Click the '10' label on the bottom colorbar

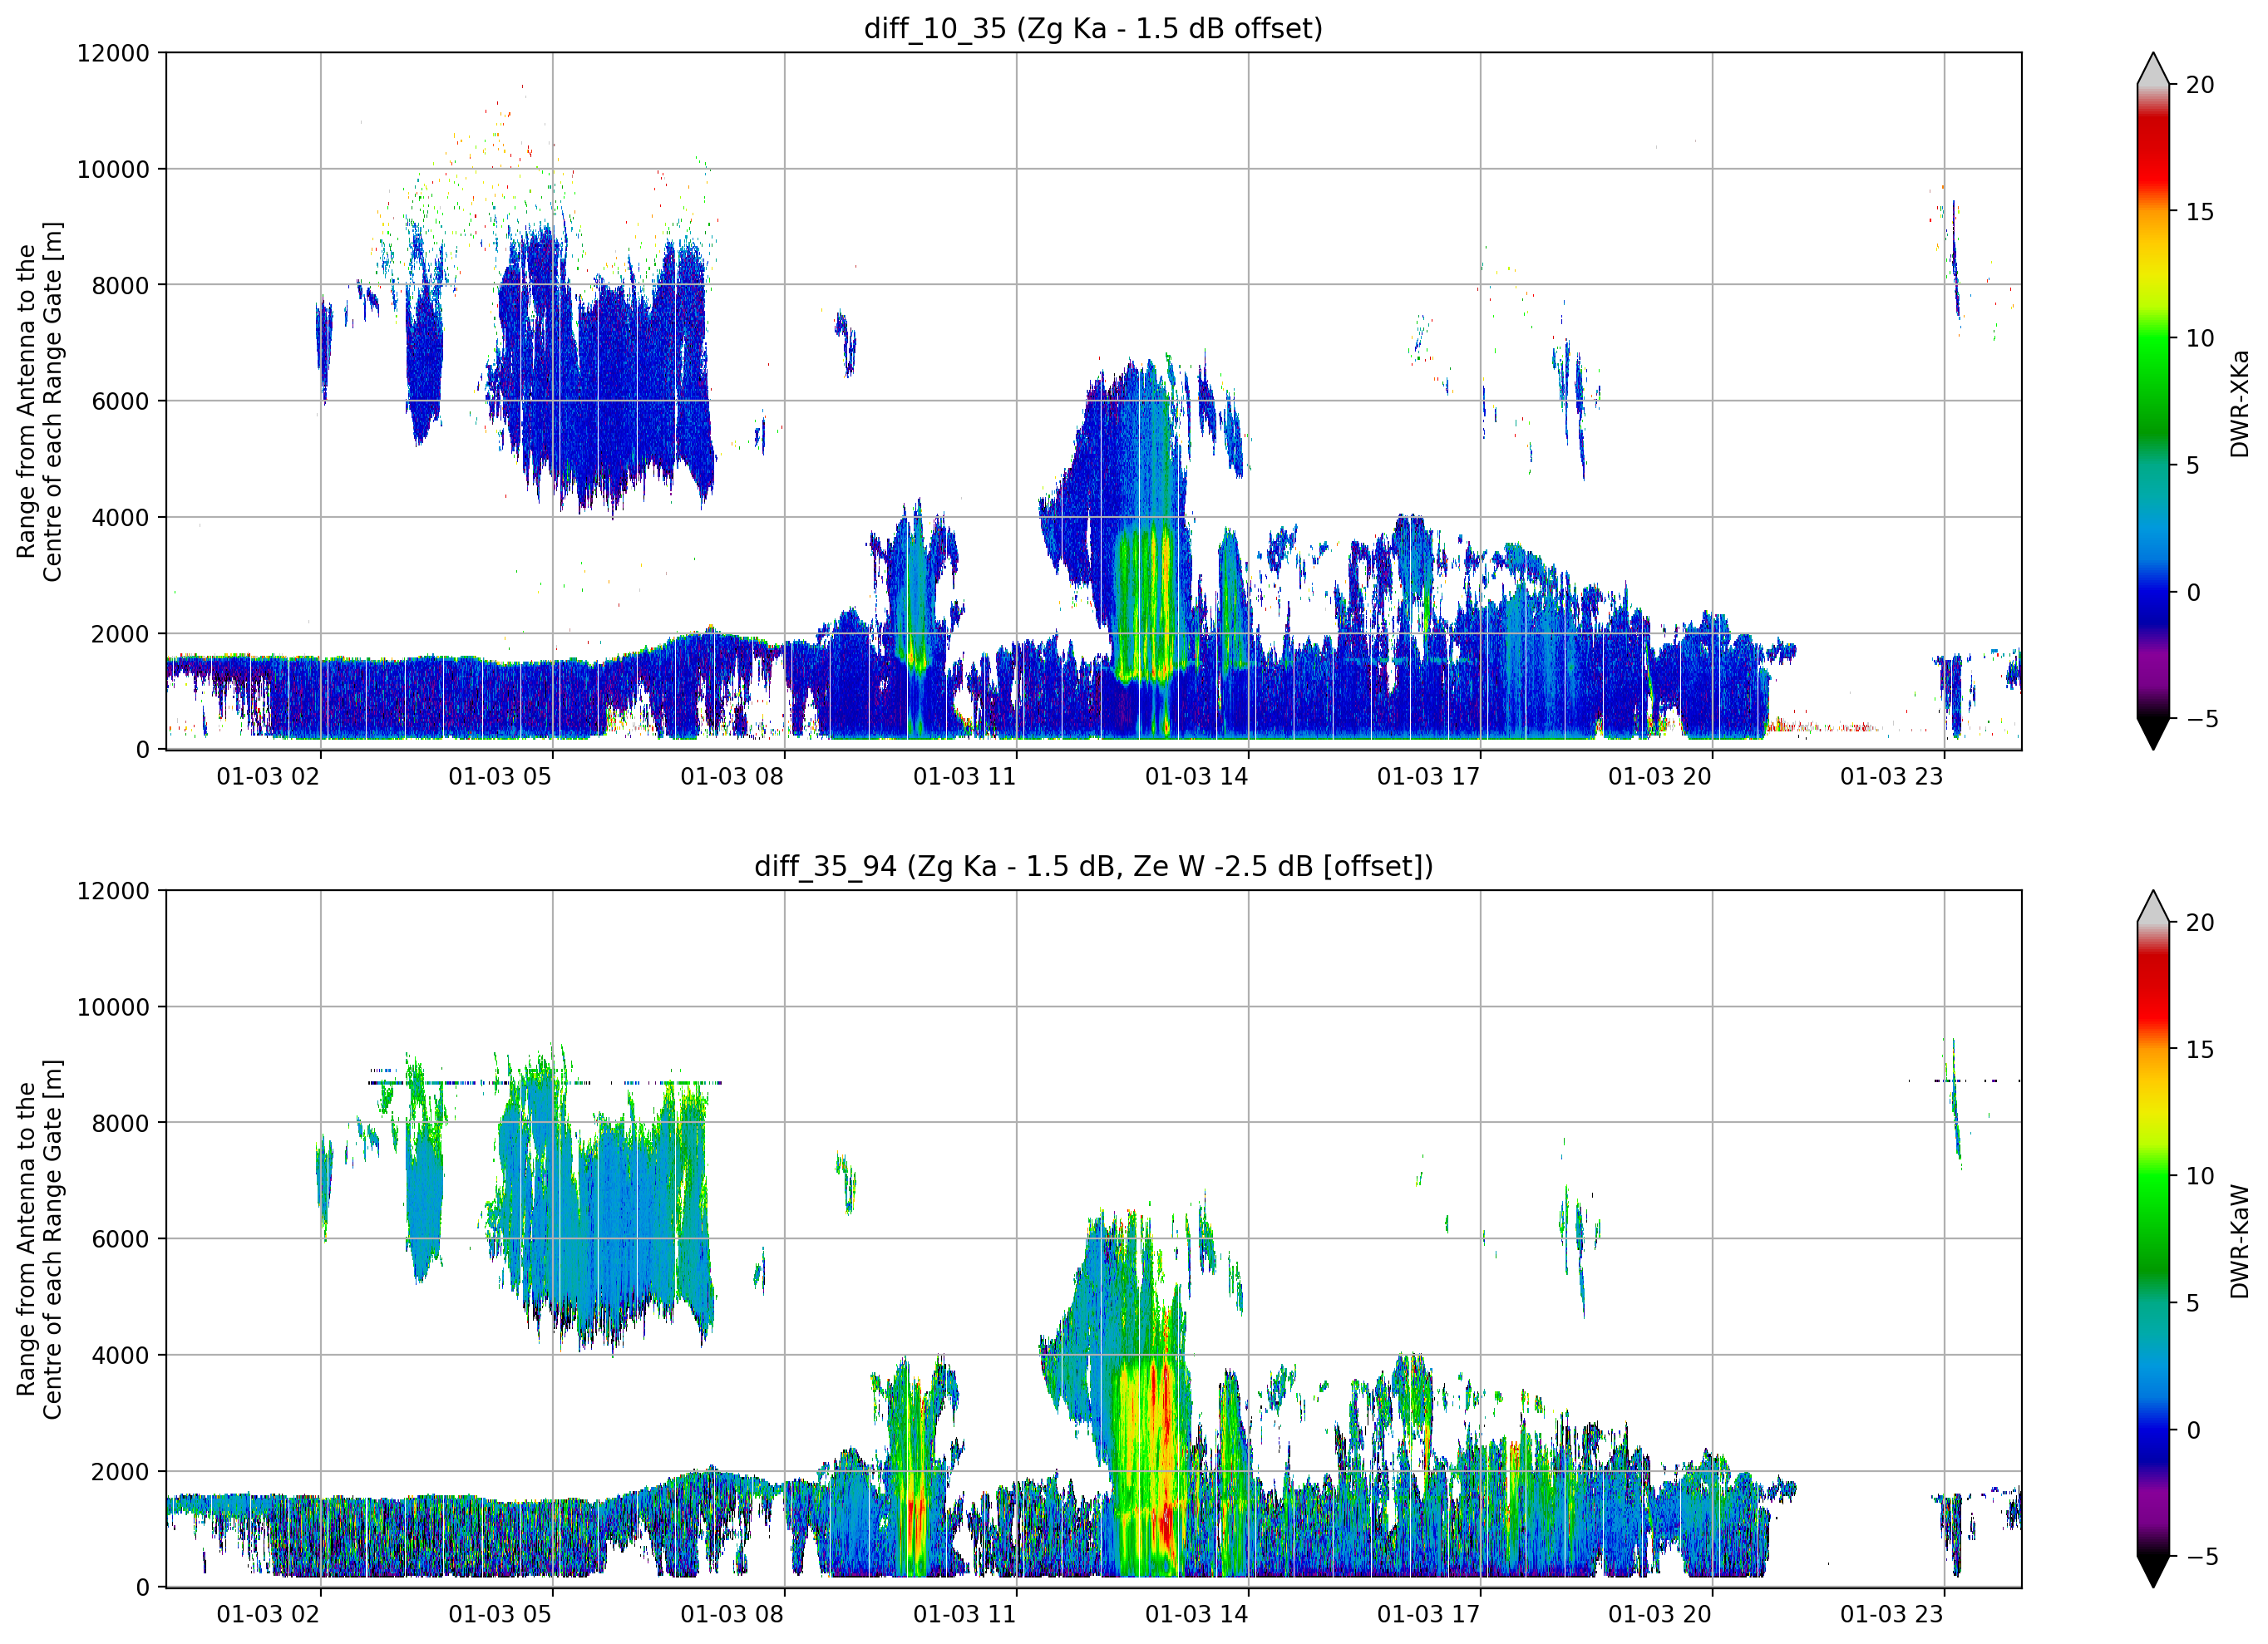pyautogui.click(x=2200, y=1176)
